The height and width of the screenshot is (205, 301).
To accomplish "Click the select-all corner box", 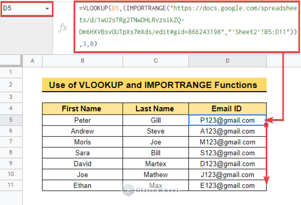I will pyautogui.click(x=11, y=61).
